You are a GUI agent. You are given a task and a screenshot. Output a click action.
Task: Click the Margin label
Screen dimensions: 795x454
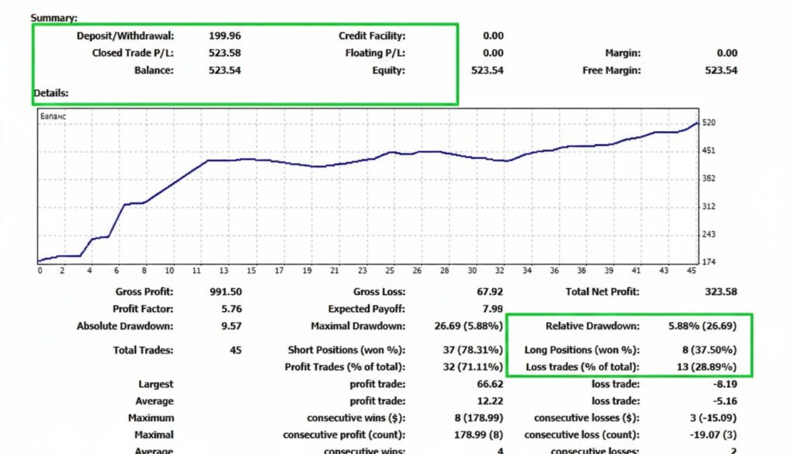click(x=623, y=54)
